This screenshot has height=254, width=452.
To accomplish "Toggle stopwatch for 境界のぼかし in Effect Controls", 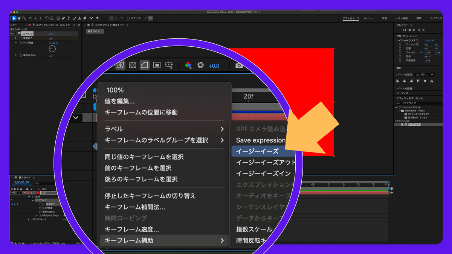I will tap(21, 55).
